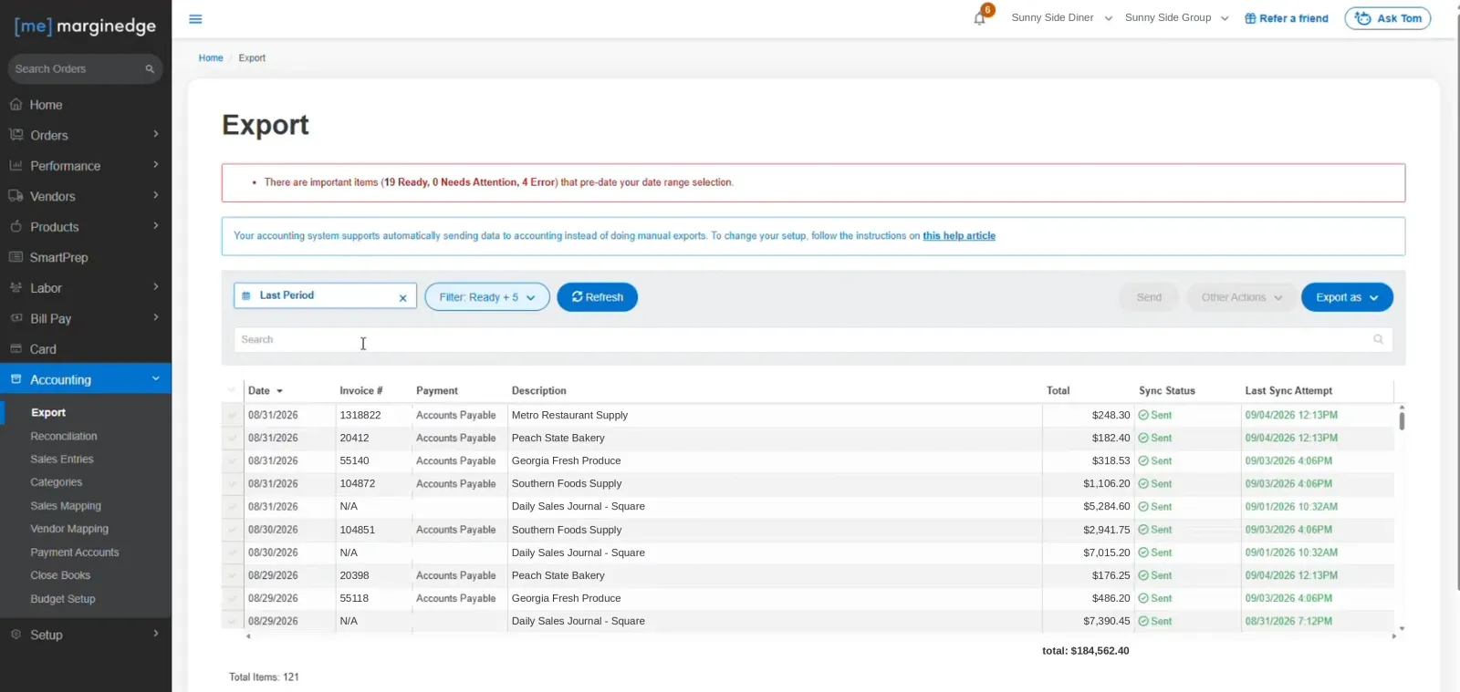Click the table vertical scrollbar thumb
Screen dimensions: 1460x692
coord(1402,421)
